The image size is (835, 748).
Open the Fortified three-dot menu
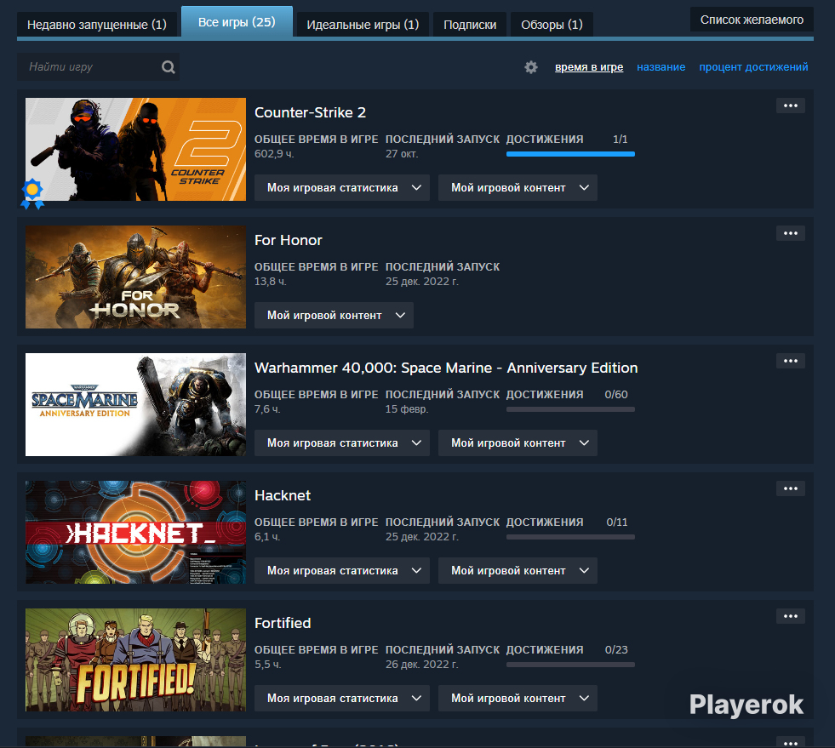790,616
